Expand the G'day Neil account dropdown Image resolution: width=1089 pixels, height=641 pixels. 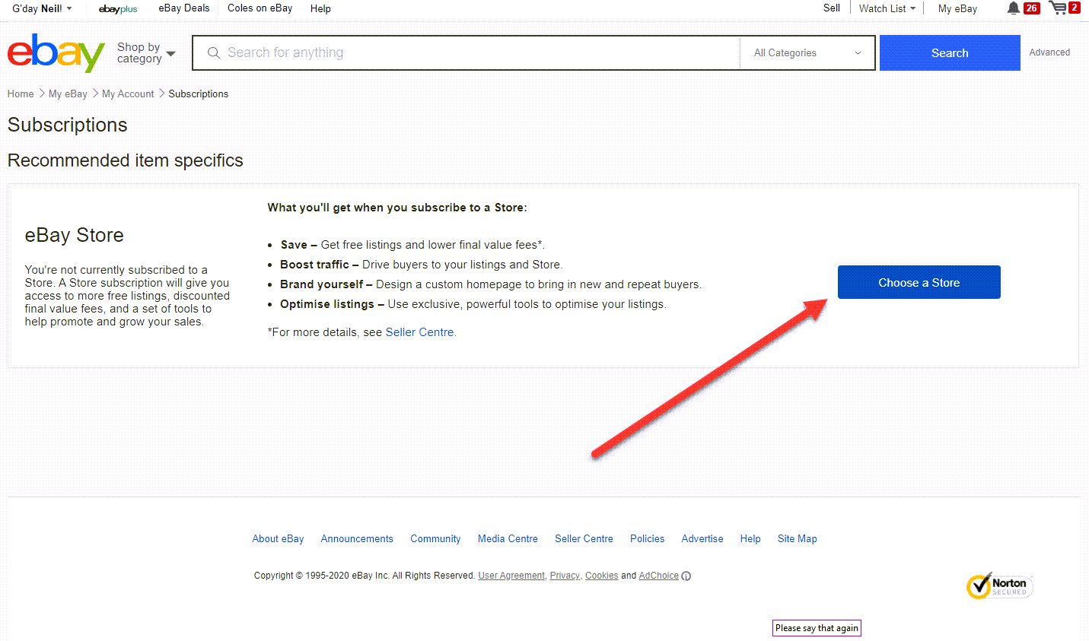[x=42, y=8]
